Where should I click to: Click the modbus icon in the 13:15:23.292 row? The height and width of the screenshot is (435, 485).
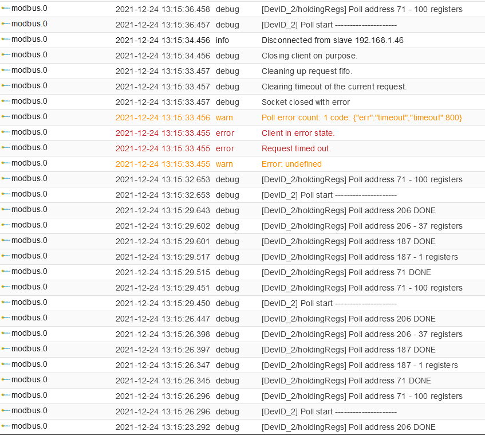pyautogui.click(x=6, y=426)
